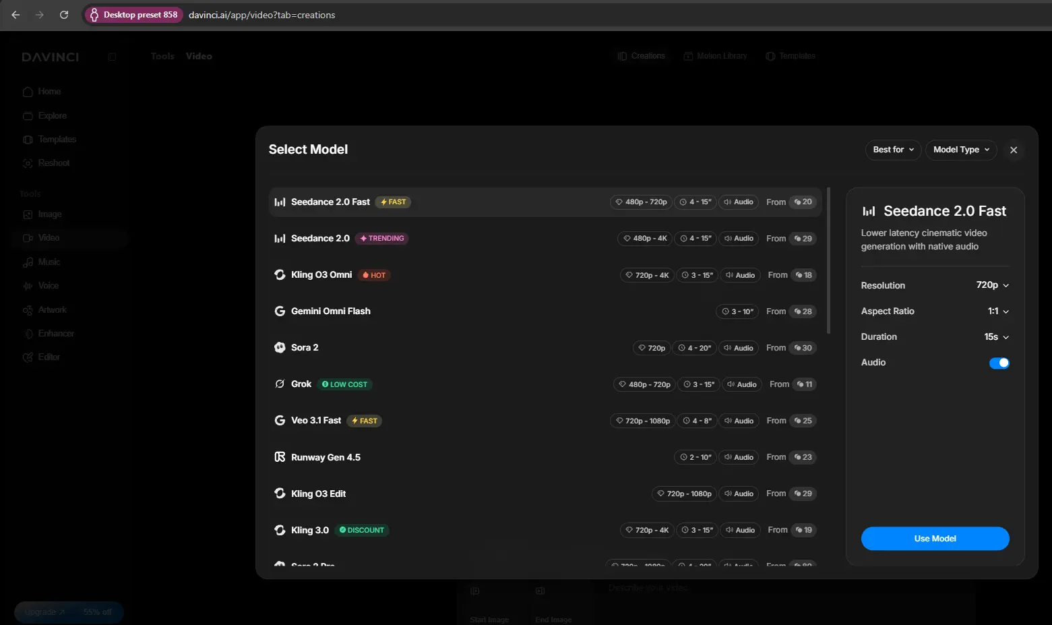The width and height of the screenshot is (1052, 625).
Task: Click the Use Model button
Action: tap(935, 539)
